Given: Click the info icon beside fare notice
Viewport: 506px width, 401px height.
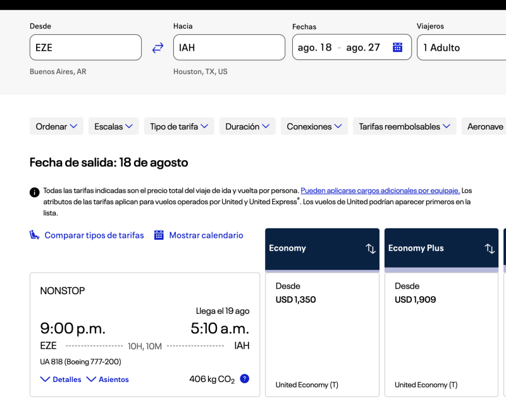Looking at the screenshot, I should point(35,192).
